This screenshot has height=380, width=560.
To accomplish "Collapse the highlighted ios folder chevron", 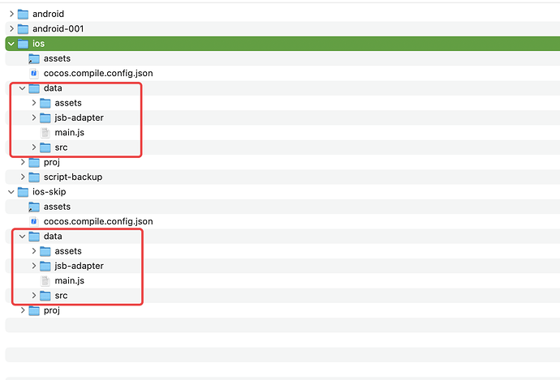I will [11, 44].
